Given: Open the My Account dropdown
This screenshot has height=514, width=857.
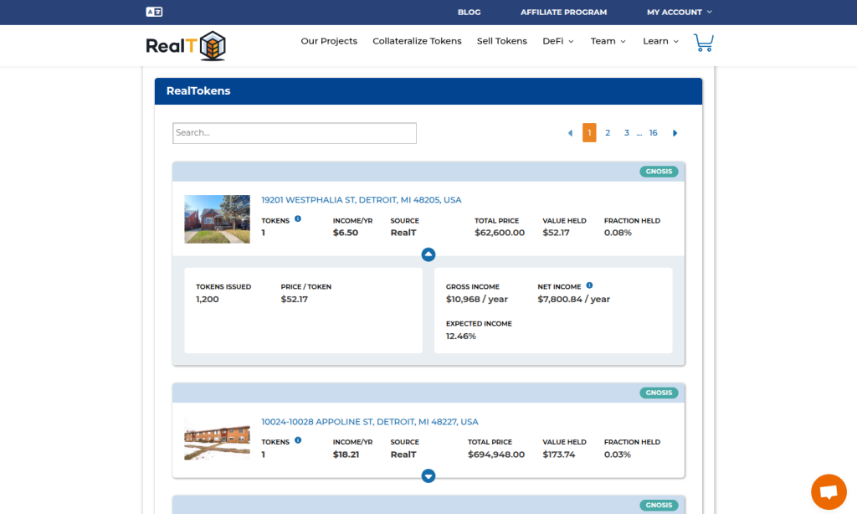Looking at the screenshot, I should tap(680, 12).
